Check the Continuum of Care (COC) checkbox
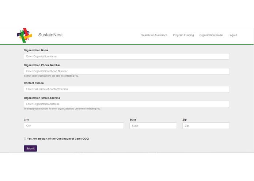Screen dimensions: 254x181 [x=25, y=138]
